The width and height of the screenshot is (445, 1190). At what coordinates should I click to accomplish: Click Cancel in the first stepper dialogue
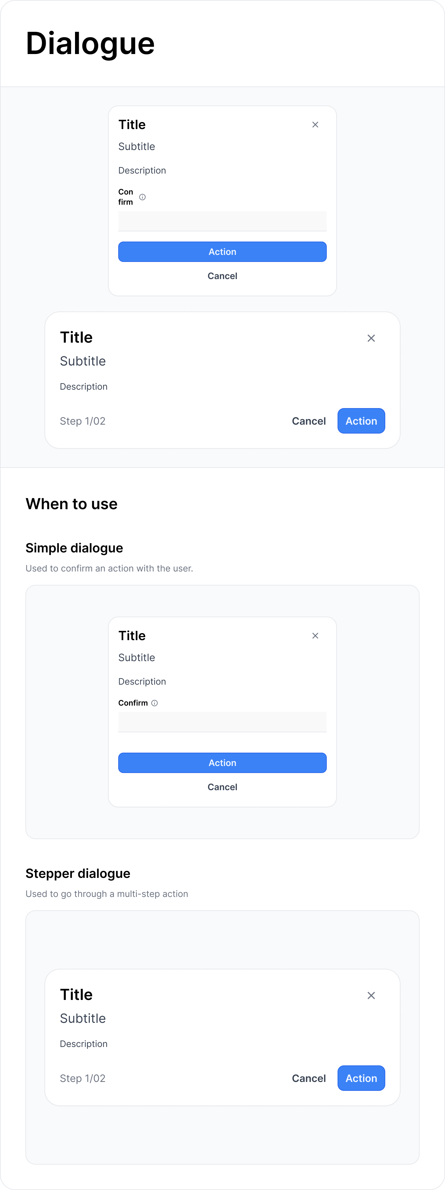308,421
